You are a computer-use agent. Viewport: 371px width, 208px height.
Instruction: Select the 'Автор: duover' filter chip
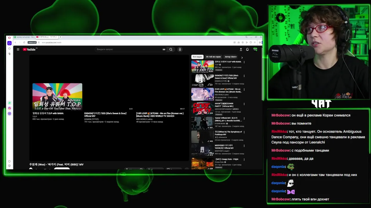click(x=231, y=57)
